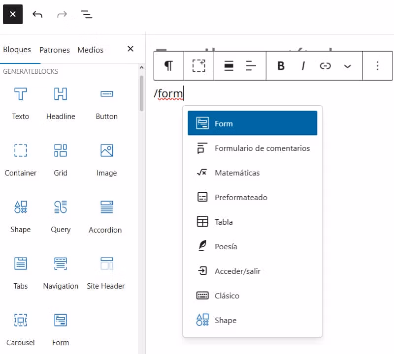Insert the Form block from sidebar
394x354 pixels.
click(61, 330)
